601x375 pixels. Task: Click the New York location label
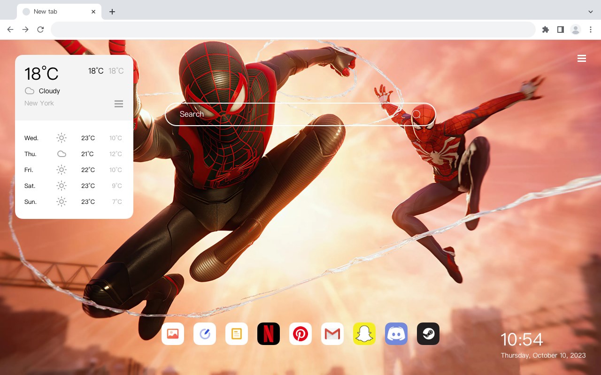(39, 103)
